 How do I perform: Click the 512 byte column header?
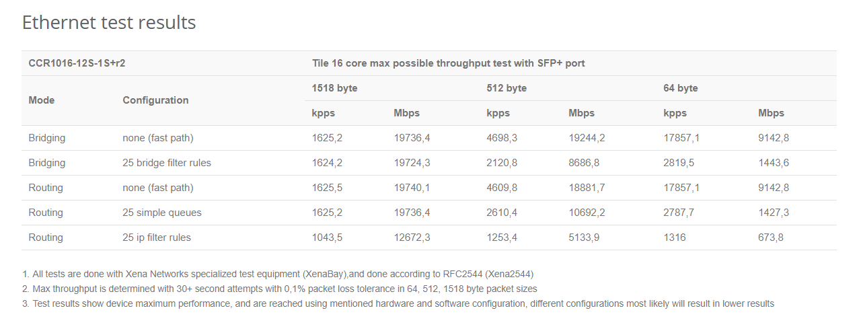506,88
